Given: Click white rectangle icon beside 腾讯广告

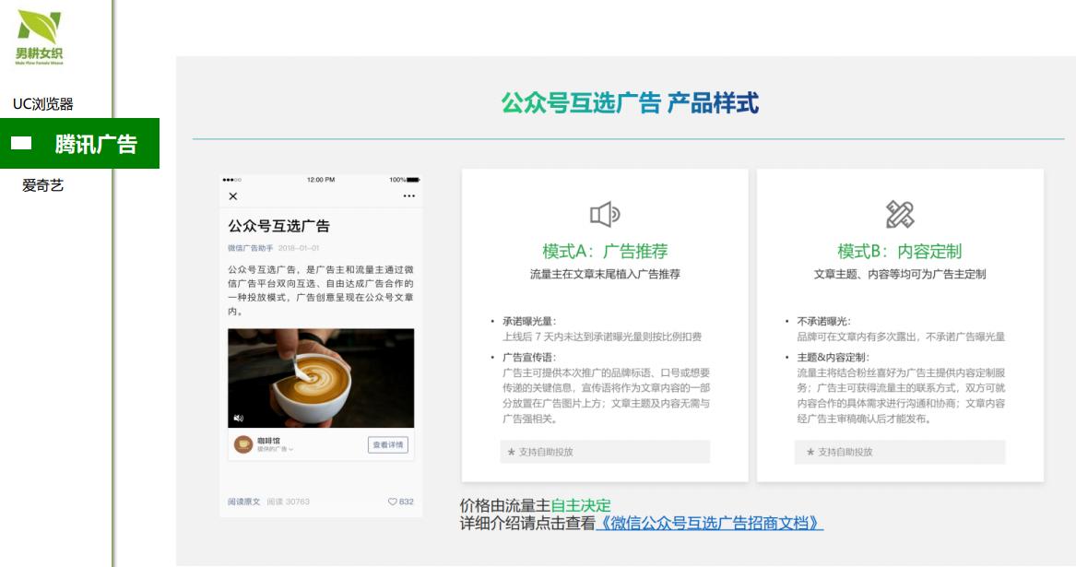Looking at the screenshot, I should click(x=21, y=144).
